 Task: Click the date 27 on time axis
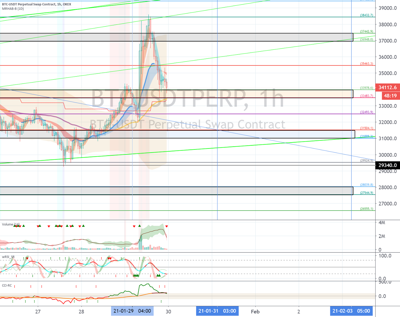click(x=38, y=312)
